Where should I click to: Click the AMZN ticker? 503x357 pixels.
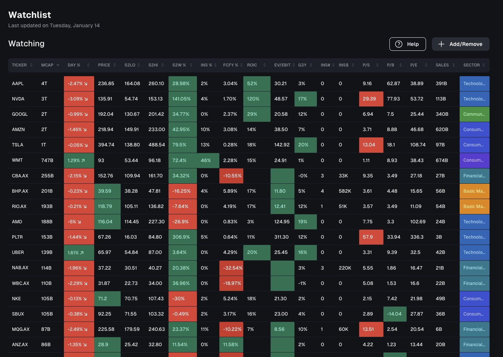[x=18, y=130]
